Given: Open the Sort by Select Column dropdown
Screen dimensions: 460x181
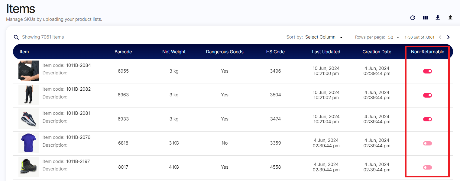Looking at the screenshot, I should pyautogui.click(x=324, y=37).
